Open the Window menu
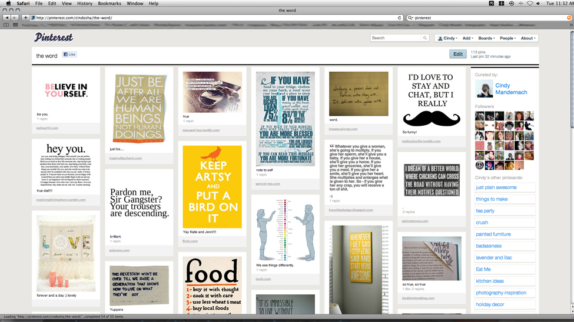Image resolution: width=574 pixels, height=322 pixels. pos(135,4)
